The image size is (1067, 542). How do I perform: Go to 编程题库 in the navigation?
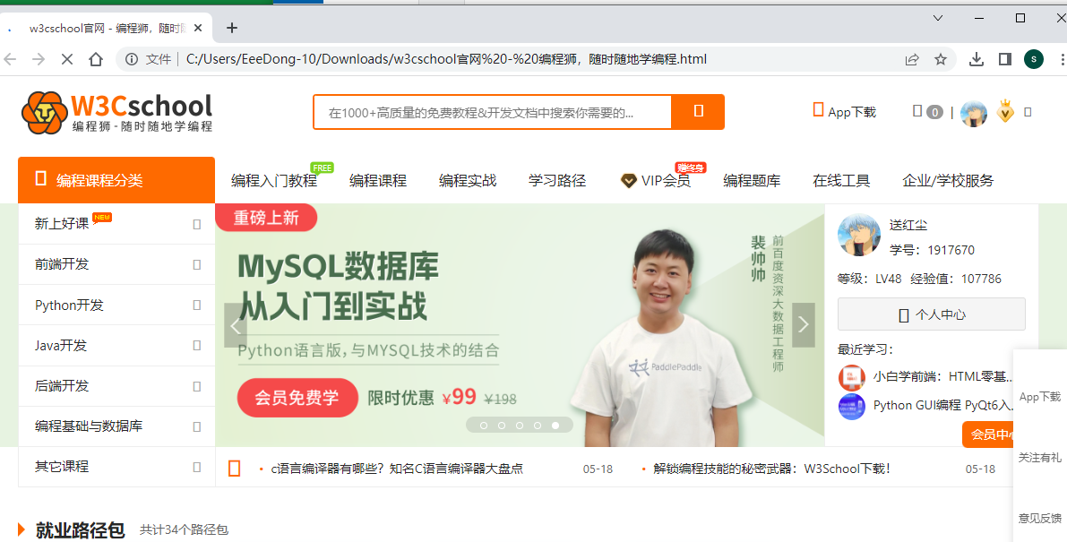pyautogui.click(x=752, y=180)
